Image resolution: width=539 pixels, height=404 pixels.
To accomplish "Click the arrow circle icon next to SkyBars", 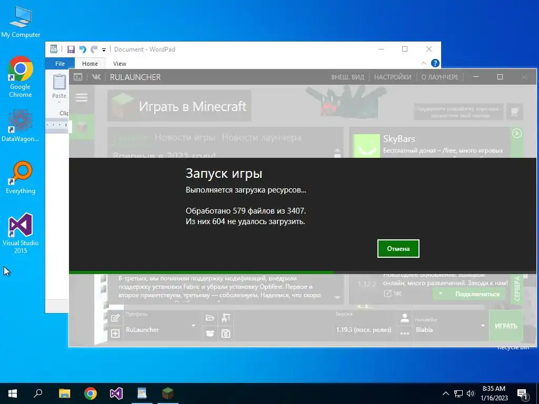I will (x=517, y=133).
